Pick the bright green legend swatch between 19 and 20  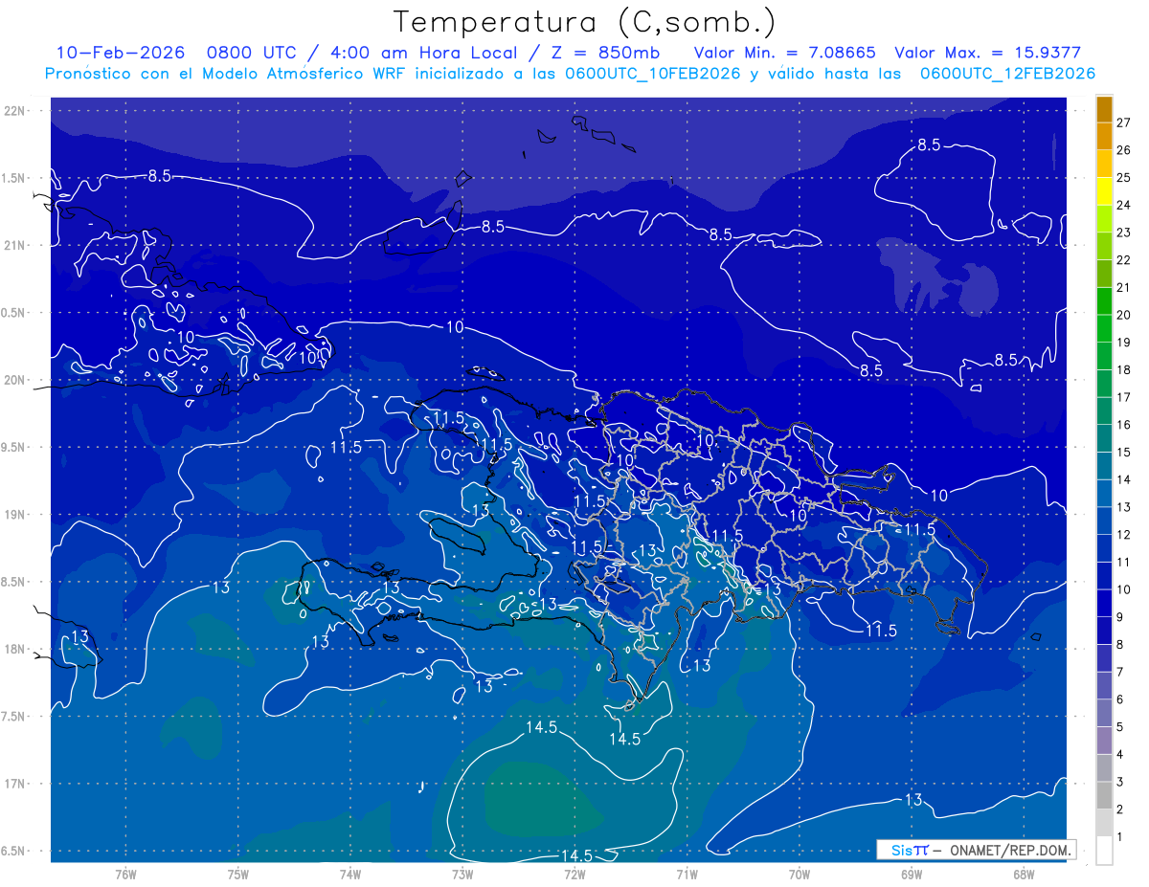click(1104, 328)
